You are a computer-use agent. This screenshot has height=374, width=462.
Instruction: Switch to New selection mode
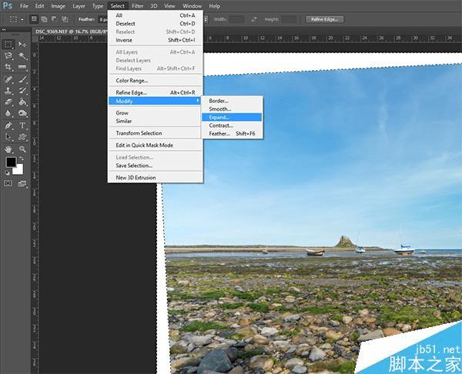point(32,18)
